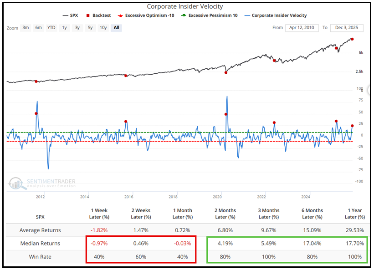The width and height of the screenshot is (374, 270).
Task: Set zoom to 1y
Action: (x=65, y=28)
